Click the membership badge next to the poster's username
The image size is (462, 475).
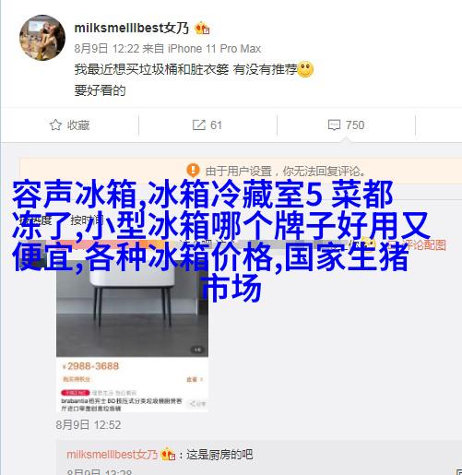click(x=202, y=29)
